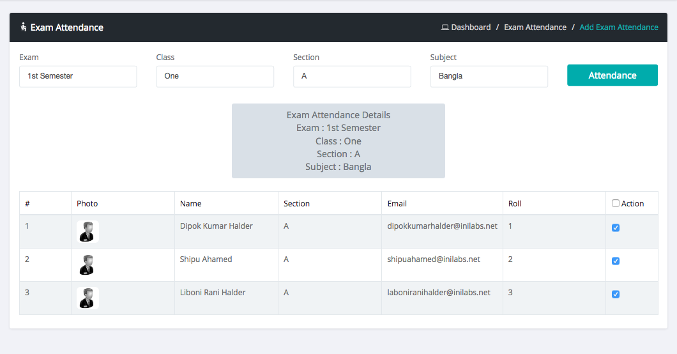Click Add Exam Attendance breadcrumb

[619, 27]
